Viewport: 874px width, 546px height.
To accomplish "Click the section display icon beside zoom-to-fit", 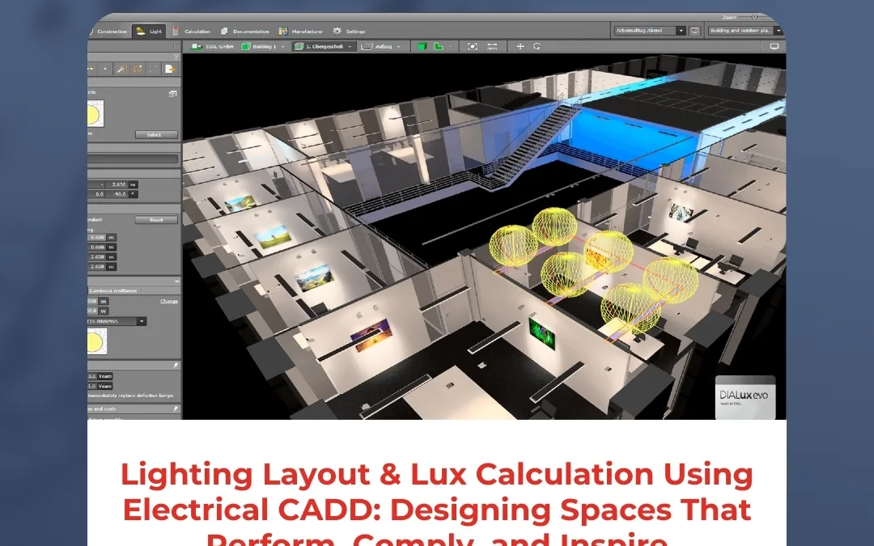I will 492,46.
